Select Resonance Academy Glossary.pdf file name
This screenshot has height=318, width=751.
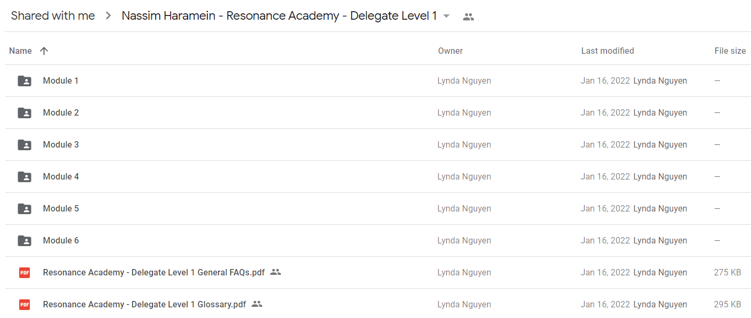(144, 305)
